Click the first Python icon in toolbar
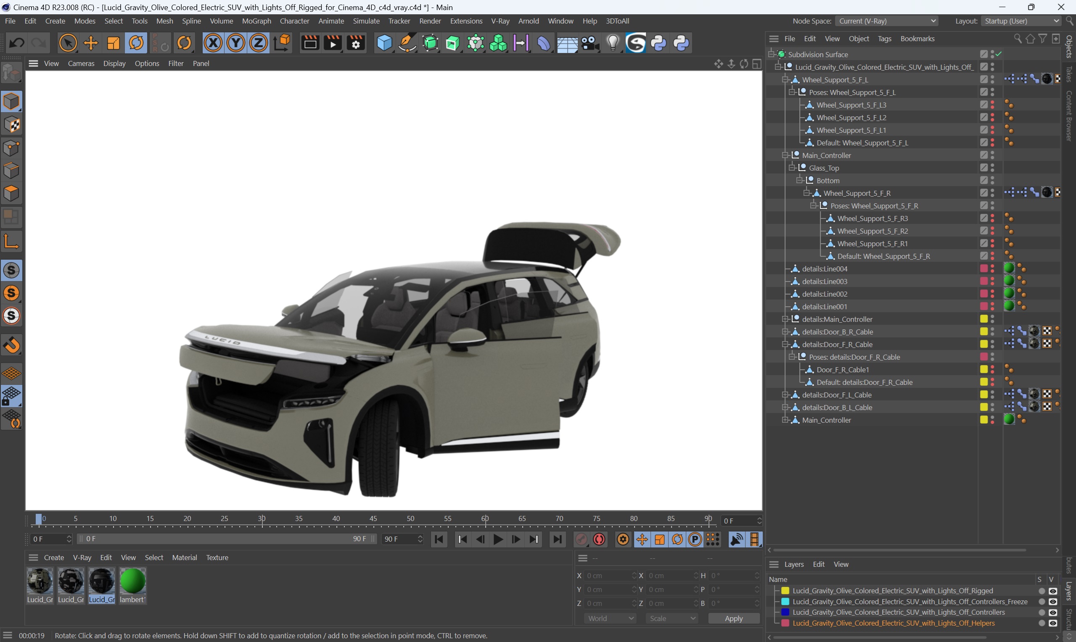1076x642 pixels. click(x=659, y=43)
